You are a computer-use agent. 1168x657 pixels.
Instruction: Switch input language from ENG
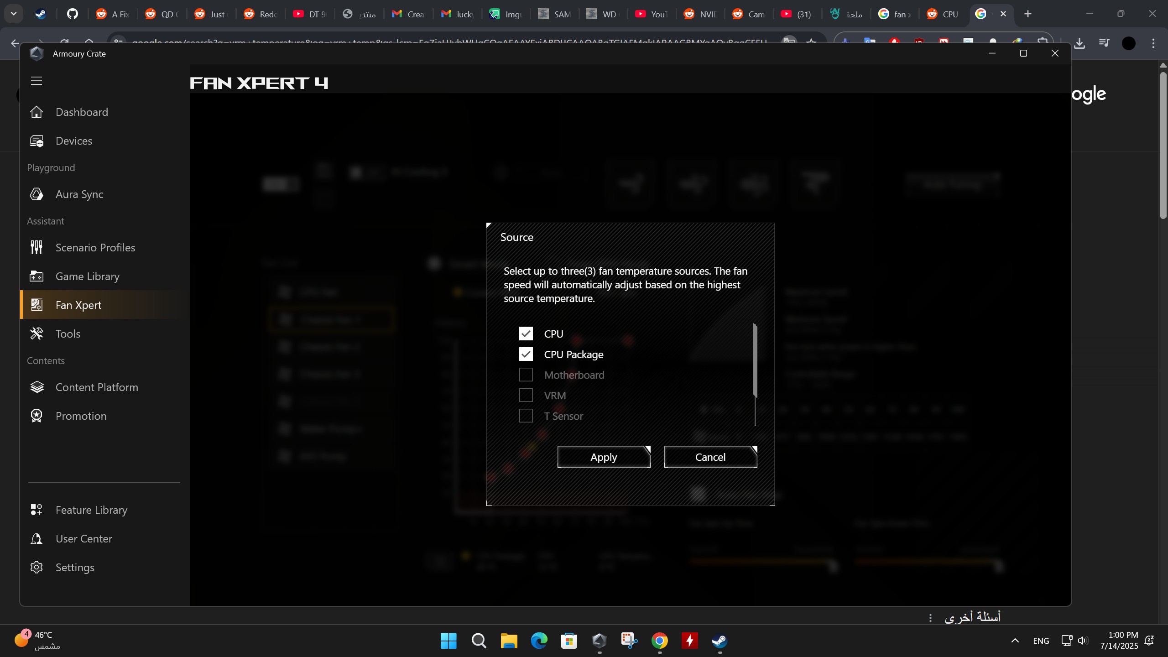click(1041, 641)
